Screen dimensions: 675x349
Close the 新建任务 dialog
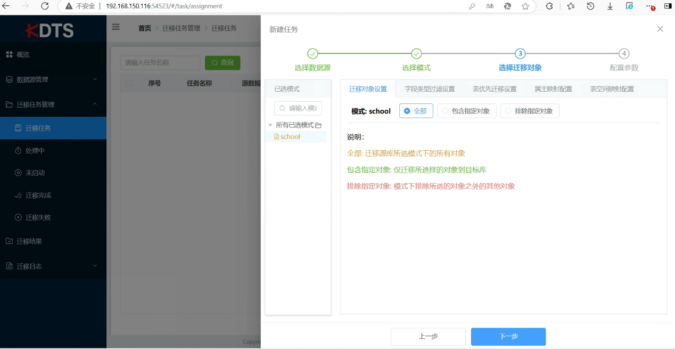[660, 29]
